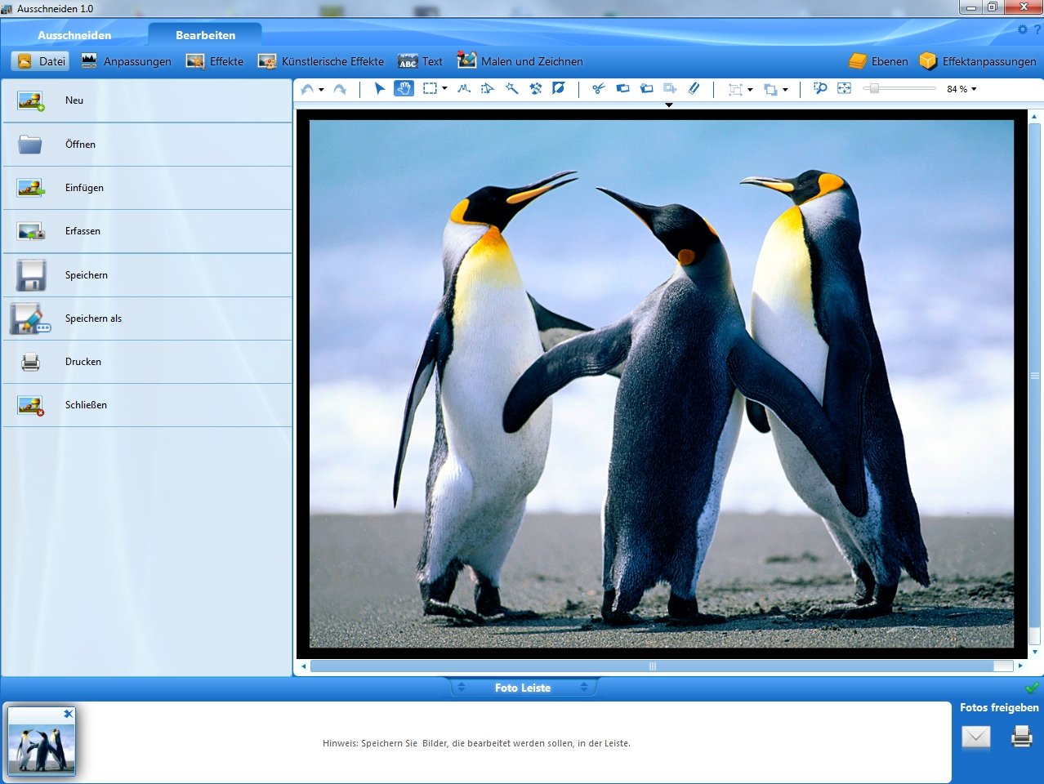Image resolution: width=1044 pixels, height=784 pixels.
Task: Activate the hand pan tool
Action: pos(404,88)
